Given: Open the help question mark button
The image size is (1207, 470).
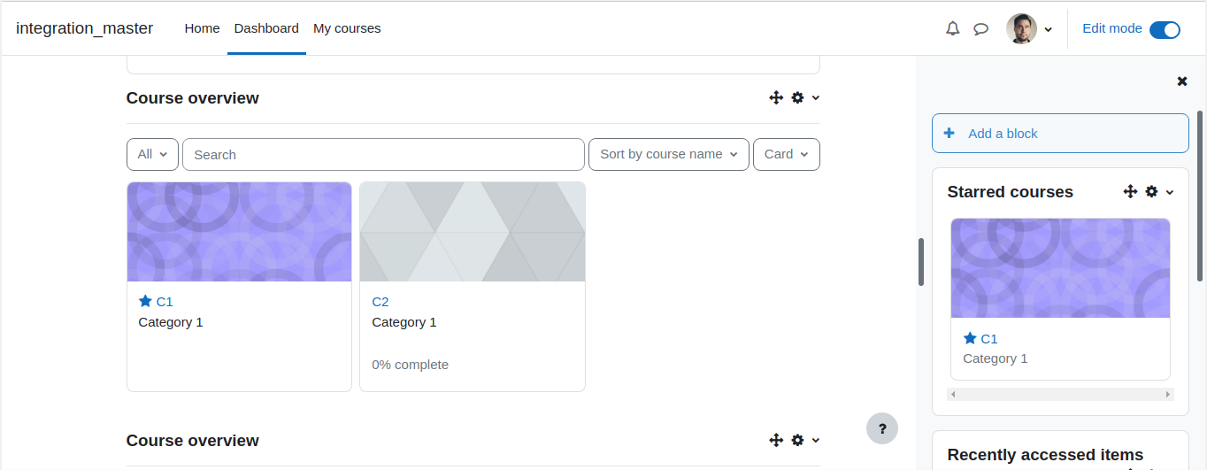Looking at the screenshot, I should (882, 428).
